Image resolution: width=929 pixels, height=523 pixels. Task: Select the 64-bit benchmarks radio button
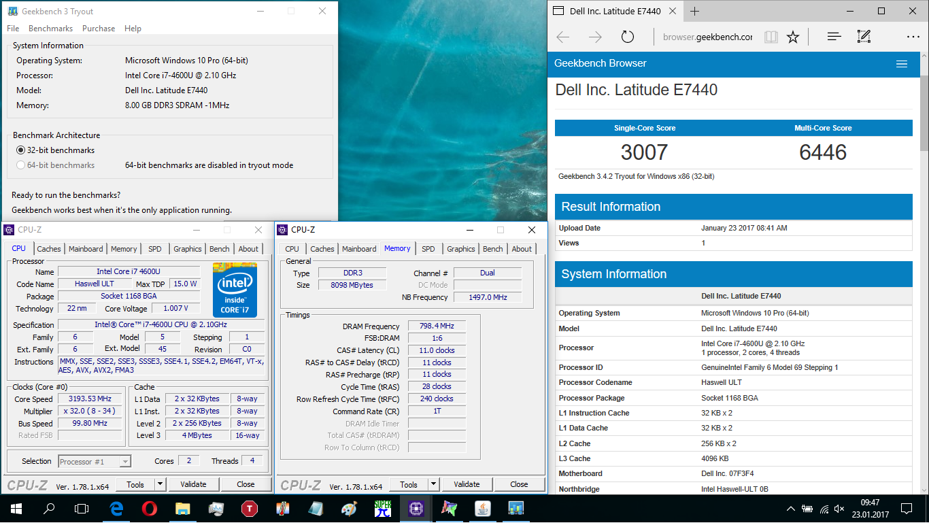pos(20,165)
